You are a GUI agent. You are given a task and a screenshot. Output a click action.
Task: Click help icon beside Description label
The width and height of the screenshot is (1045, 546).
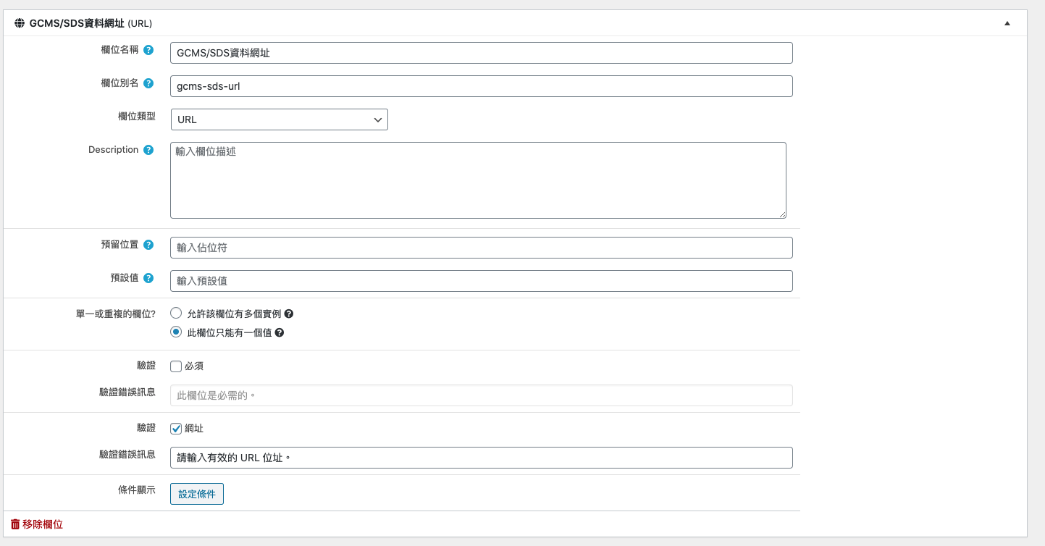click(148, 150)
